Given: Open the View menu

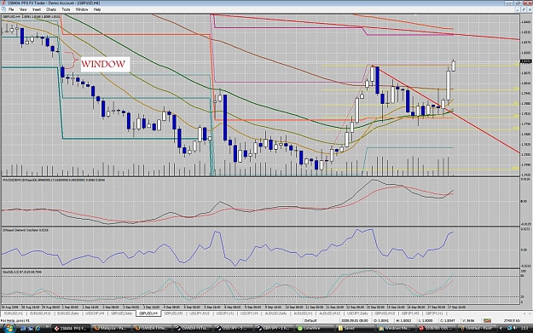Looking at the screenshot, I should [x=23, y=9].
